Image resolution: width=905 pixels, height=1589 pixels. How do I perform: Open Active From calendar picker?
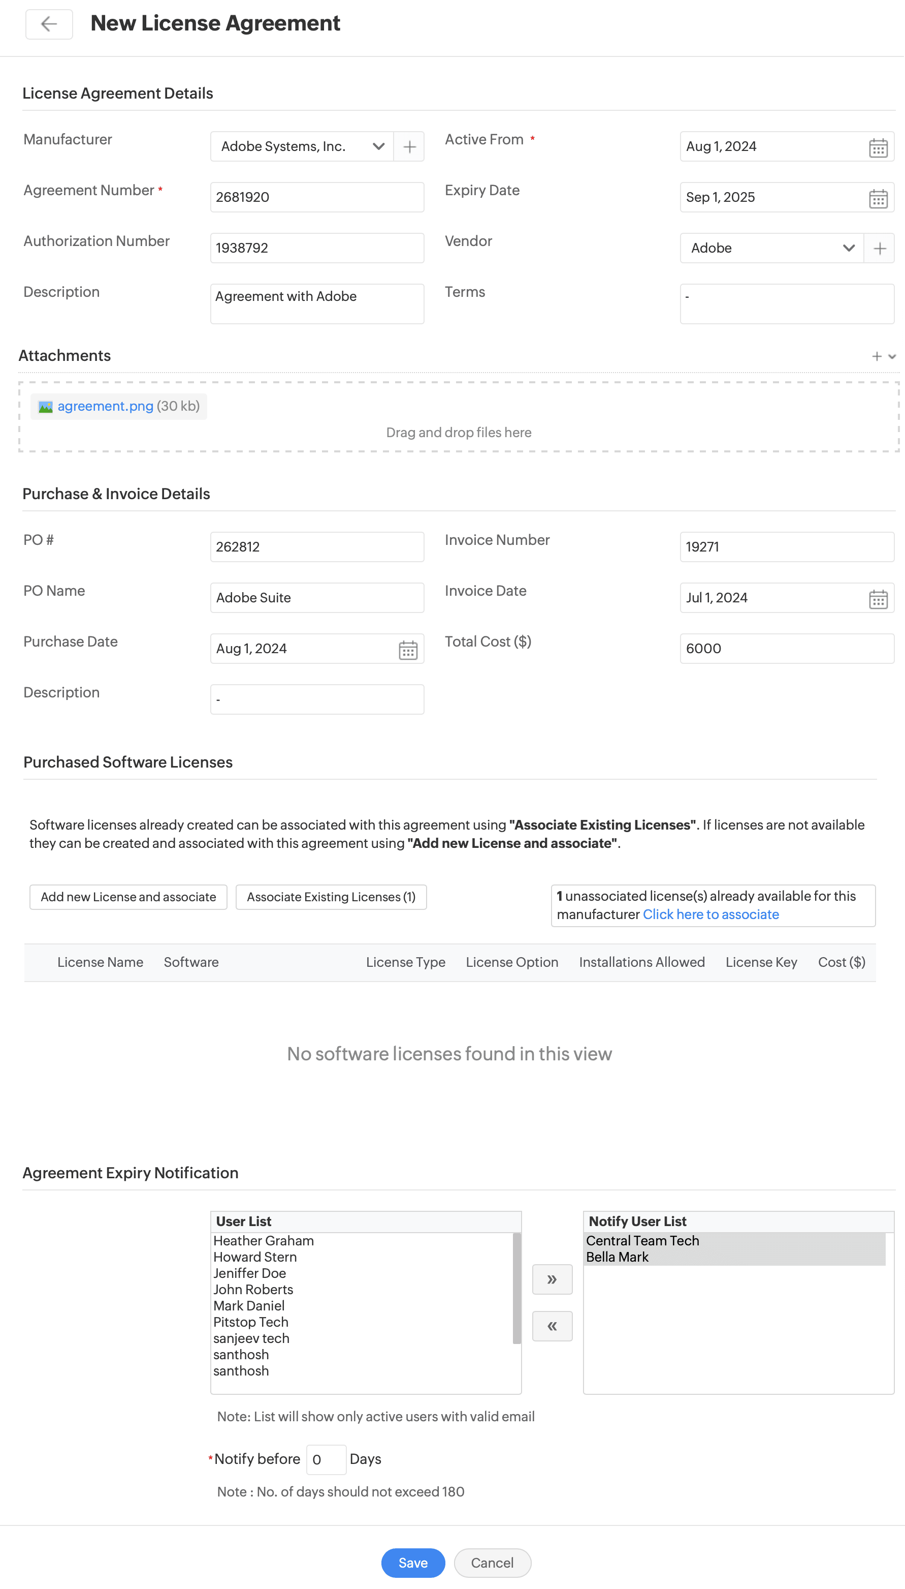point(877,148)
